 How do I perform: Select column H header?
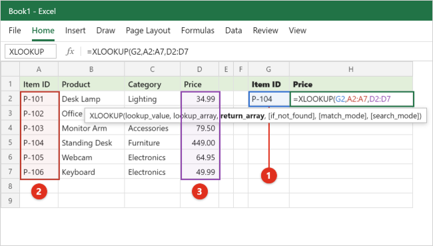(x=351, y=69)
